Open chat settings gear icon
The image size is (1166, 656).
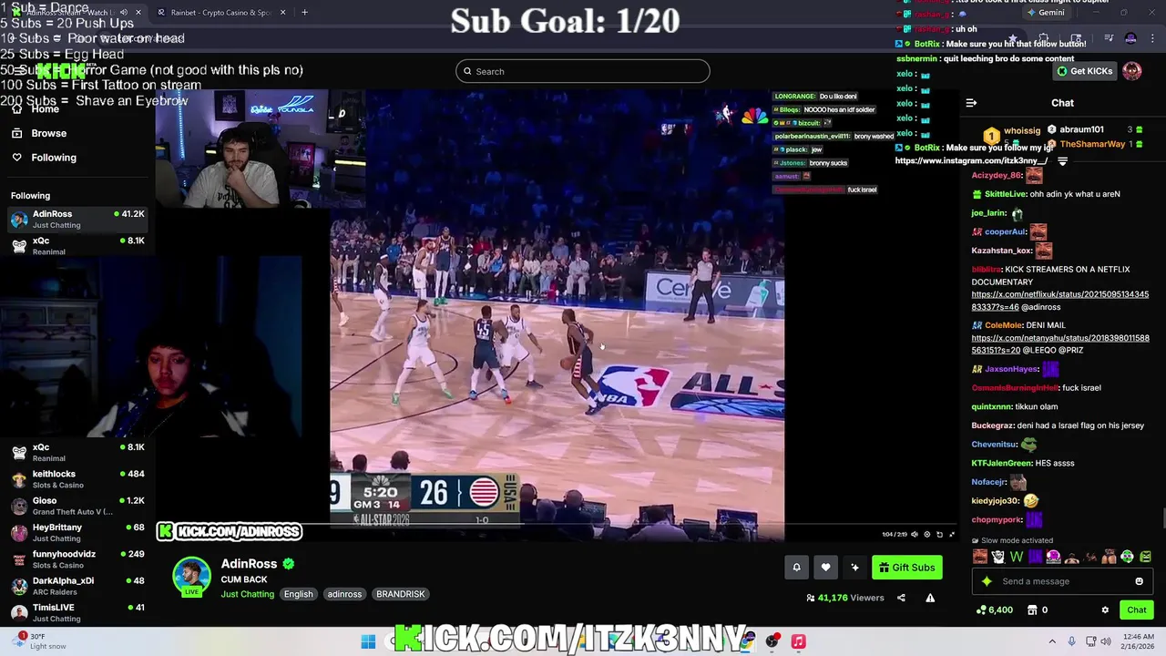(1105, 610)
